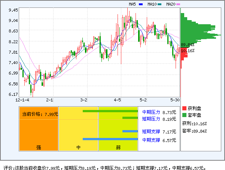Click the MA20 legend label
This screenshot has height=170, width=225.
[171, 4]
